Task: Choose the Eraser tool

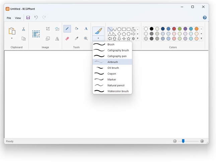Action: 67,38
